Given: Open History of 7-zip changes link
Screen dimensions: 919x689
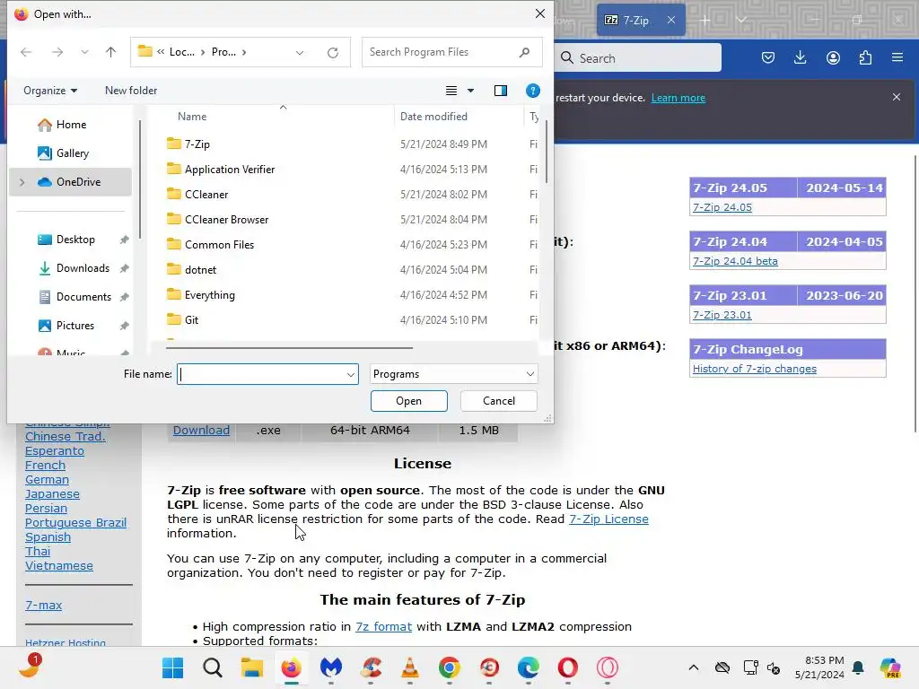Looking at the screenshot, I should pos(754,369).
